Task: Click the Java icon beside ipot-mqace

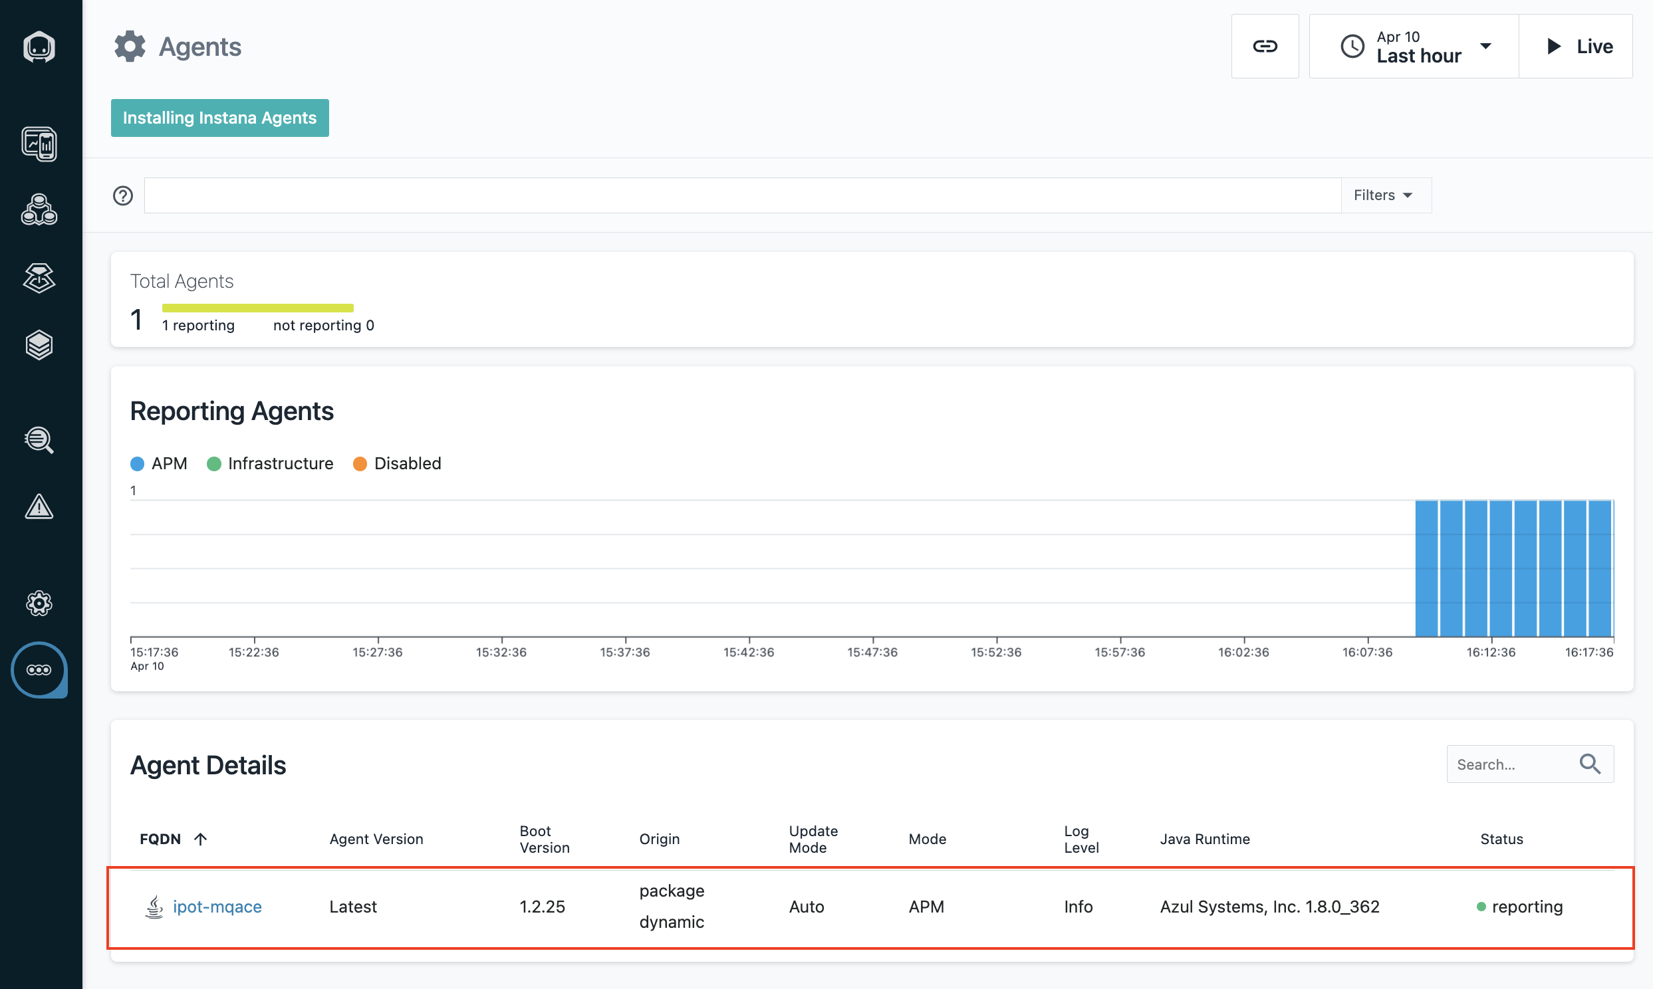Action: coord(154,907)
